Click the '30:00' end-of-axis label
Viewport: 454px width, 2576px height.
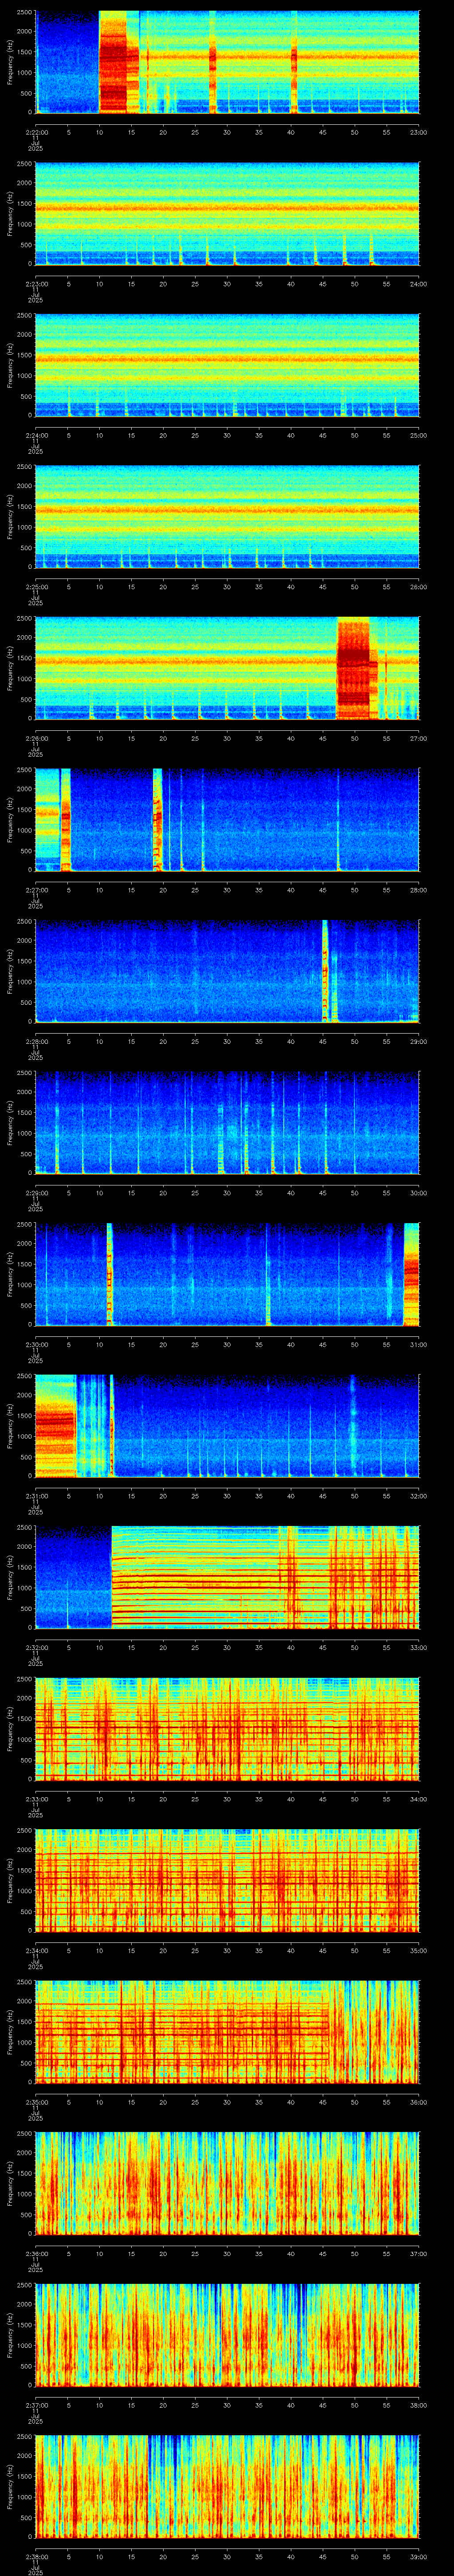[x=418, y=1192]
